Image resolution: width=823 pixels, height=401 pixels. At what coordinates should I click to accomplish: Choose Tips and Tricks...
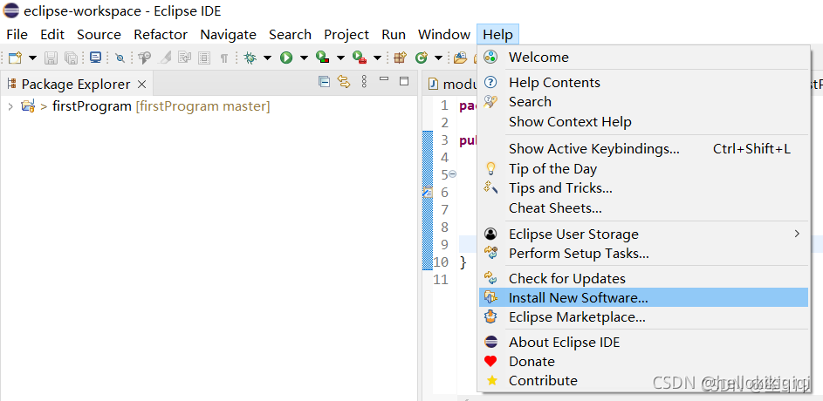pyautogui.click(x=643, y=187)
